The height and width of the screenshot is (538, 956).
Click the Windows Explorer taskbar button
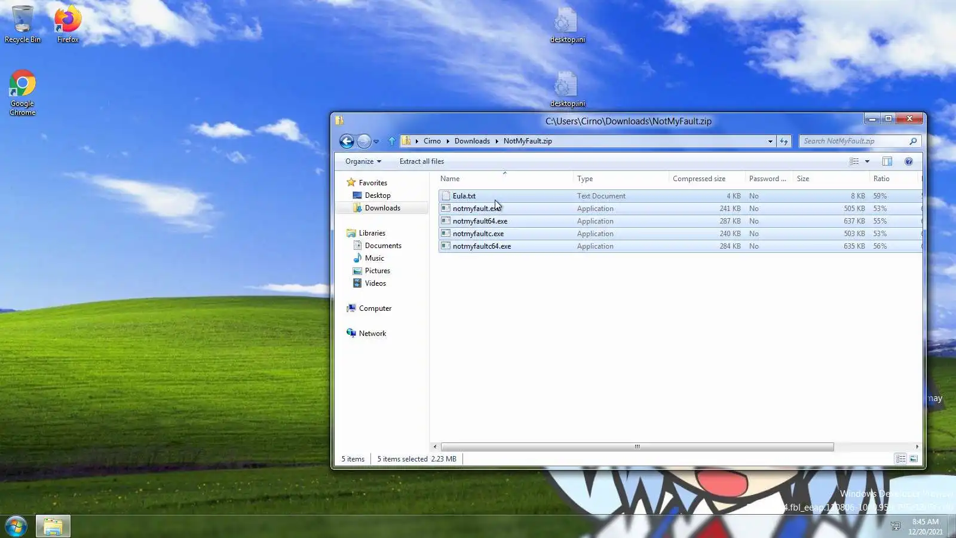coord(53,527)
